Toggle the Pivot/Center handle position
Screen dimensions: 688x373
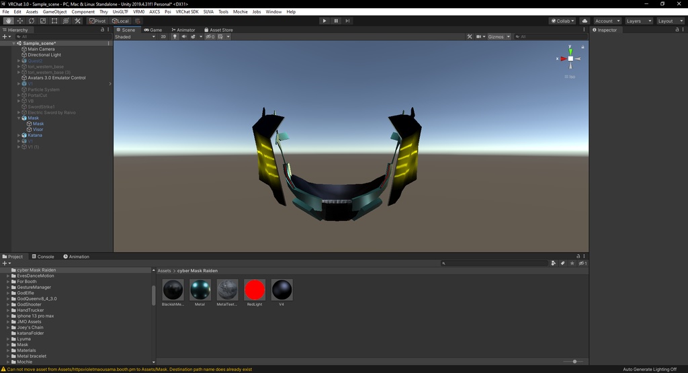[97, 21]
